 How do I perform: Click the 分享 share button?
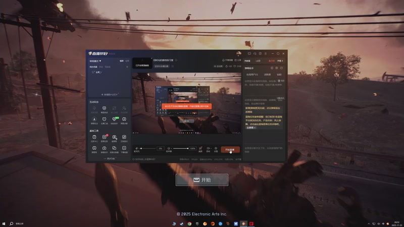(238, 60)
